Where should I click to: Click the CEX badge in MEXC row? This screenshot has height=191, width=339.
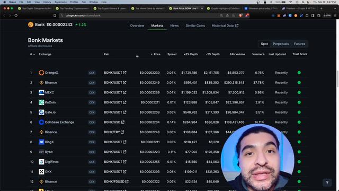92,92
